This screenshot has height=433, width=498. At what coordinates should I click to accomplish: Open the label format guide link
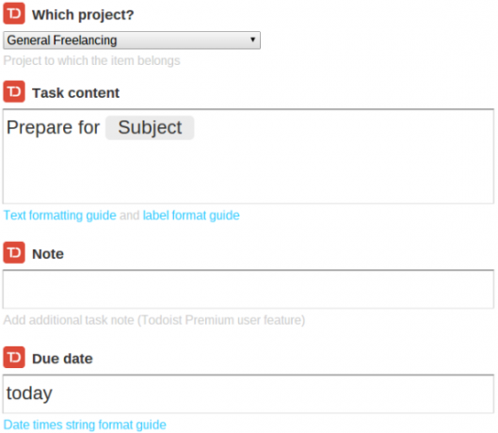(x=191, y=216)
